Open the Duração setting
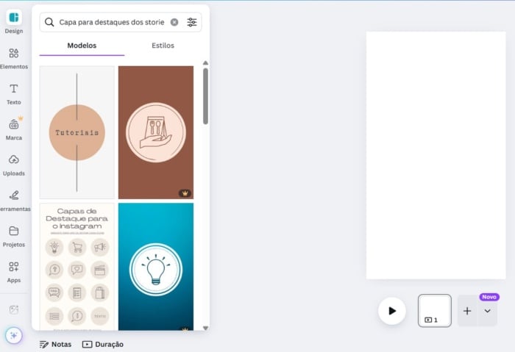 click(x=103, y=344)
